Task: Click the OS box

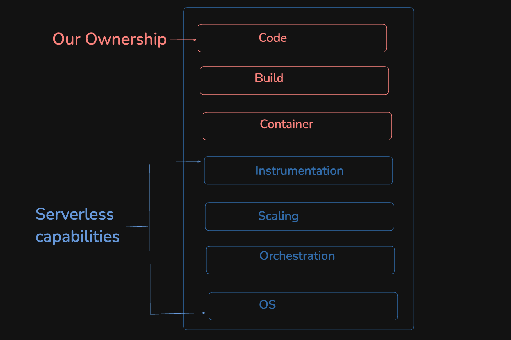Action: pyautogui.click(x=303, y=306)
